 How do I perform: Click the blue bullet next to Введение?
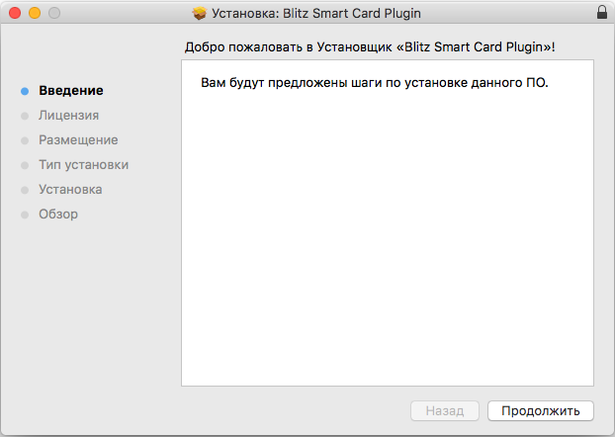tap(25, 91)
